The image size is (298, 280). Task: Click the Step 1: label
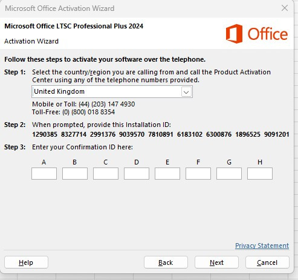click(15, 72)
